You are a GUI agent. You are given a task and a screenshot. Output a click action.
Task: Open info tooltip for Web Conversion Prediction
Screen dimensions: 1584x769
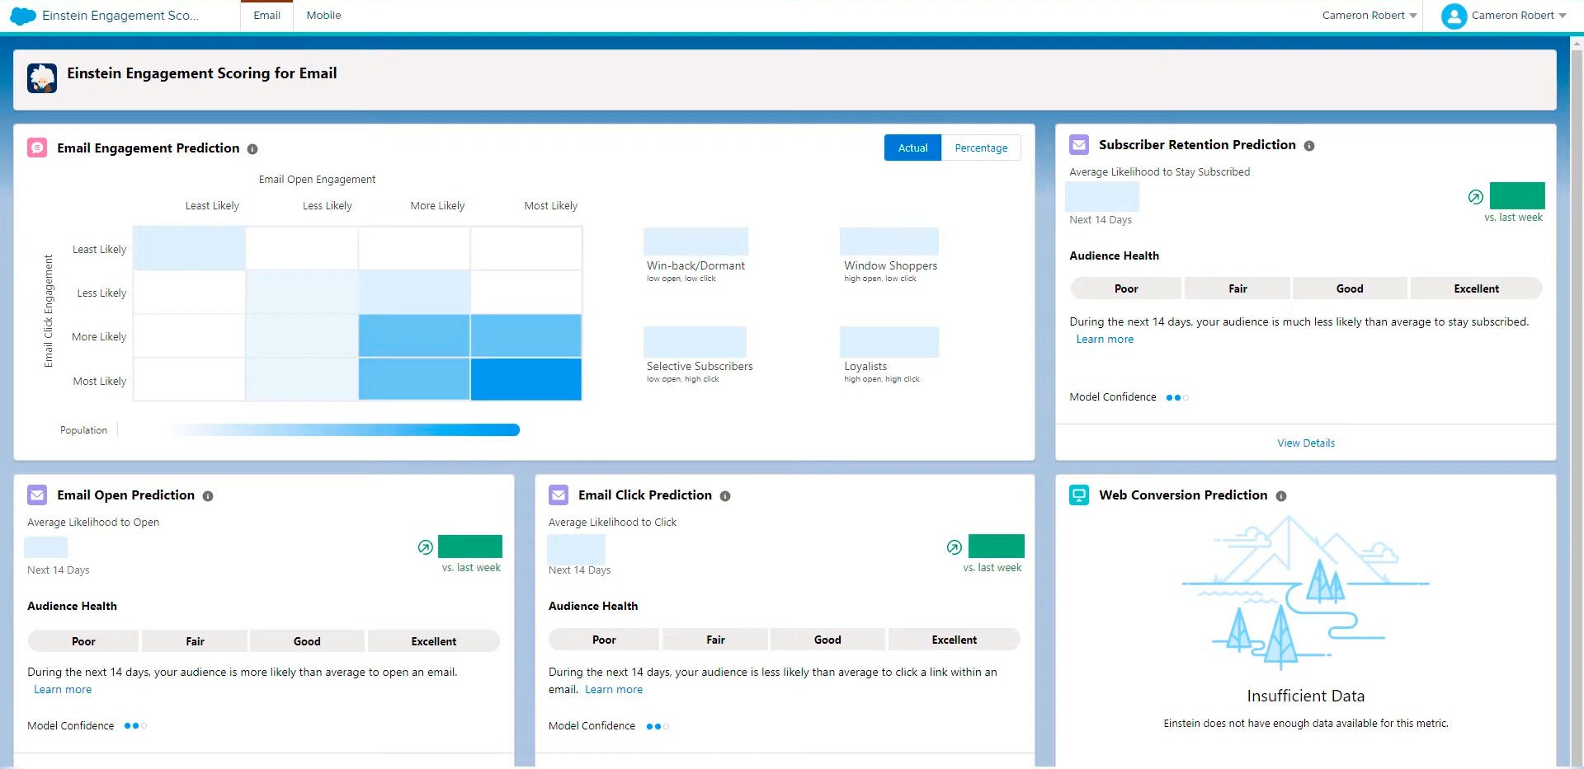pyautogui.click(x=1281, y=496)
